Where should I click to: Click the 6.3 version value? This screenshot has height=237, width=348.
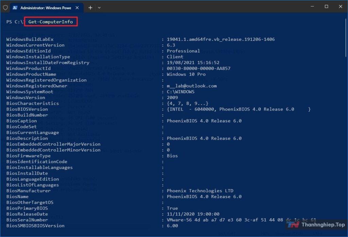[x=171, y=45]
